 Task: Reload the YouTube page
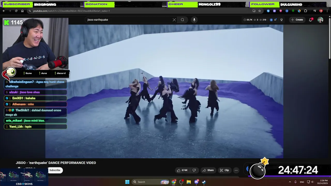(x=16, y=11)
